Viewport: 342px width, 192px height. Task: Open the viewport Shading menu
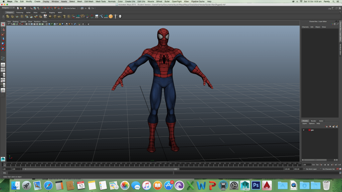click(15, 22)
